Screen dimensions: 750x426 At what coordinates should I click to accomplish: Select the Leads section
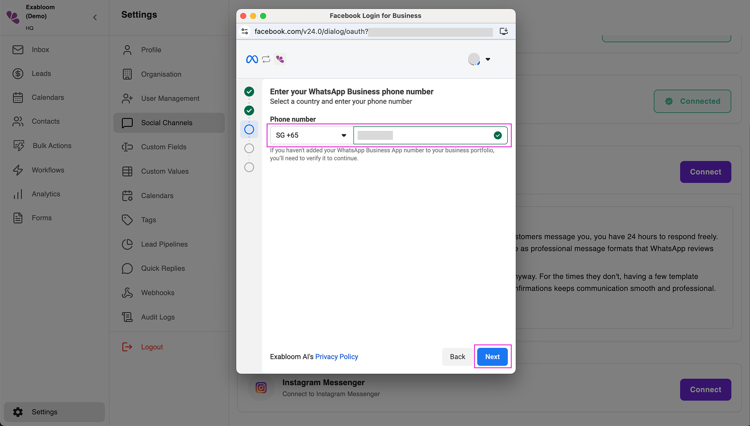(x=40, y=73)
